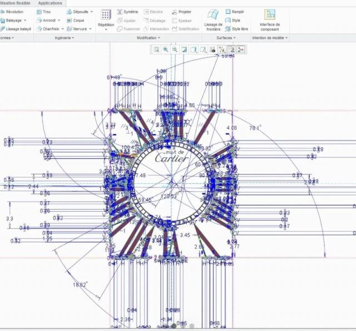The width and height of the screenshot is (356, 331).
Task: Select the 4.08 dimension value
Action: pos(231,128)
